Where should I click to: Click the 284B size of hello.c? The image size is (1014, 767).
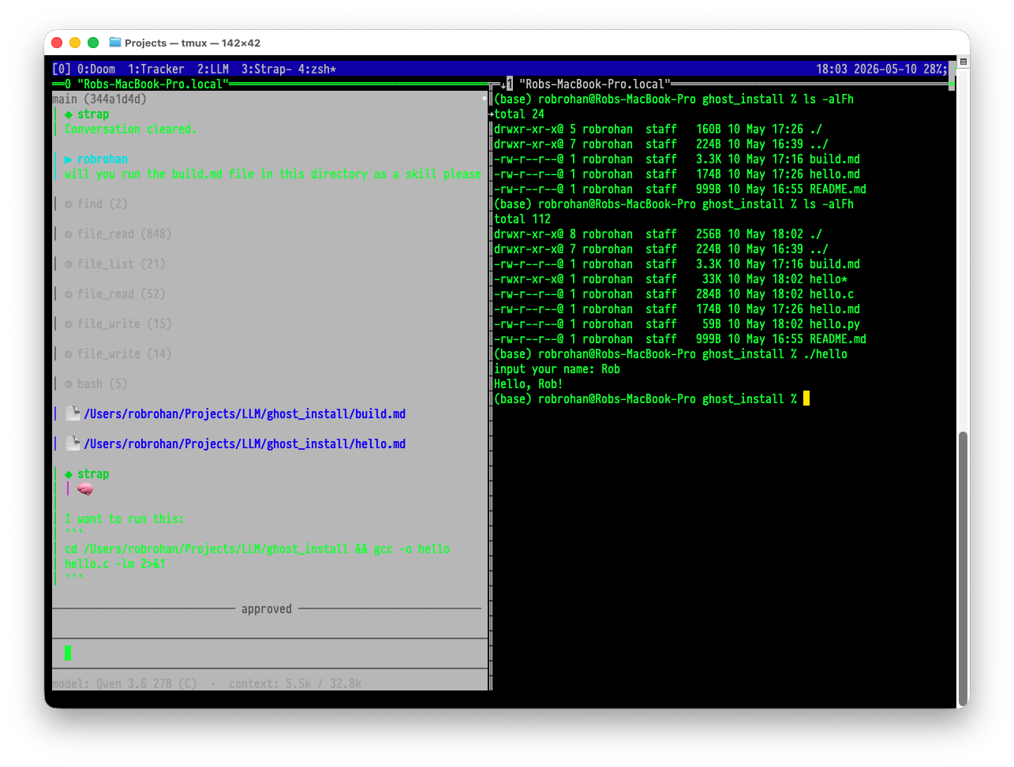[709, 294]
